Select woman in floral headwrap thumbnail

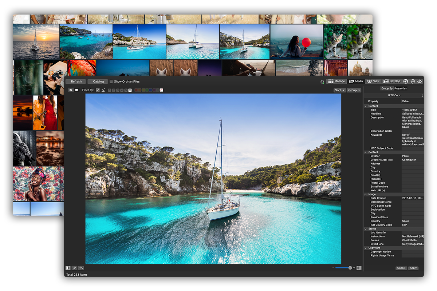(x=36, y=184)
